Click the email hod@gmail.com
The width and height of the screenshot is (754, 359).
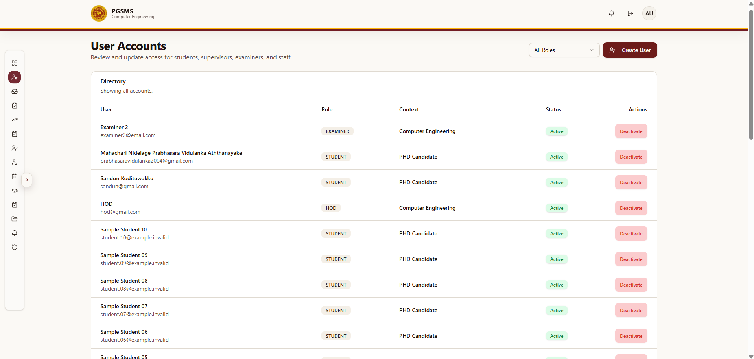(x=120, y=212)
